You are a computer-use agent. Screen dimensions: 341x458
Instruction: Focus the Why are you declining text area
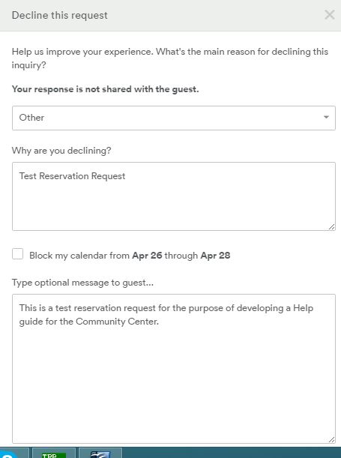(x=174, y=196)
